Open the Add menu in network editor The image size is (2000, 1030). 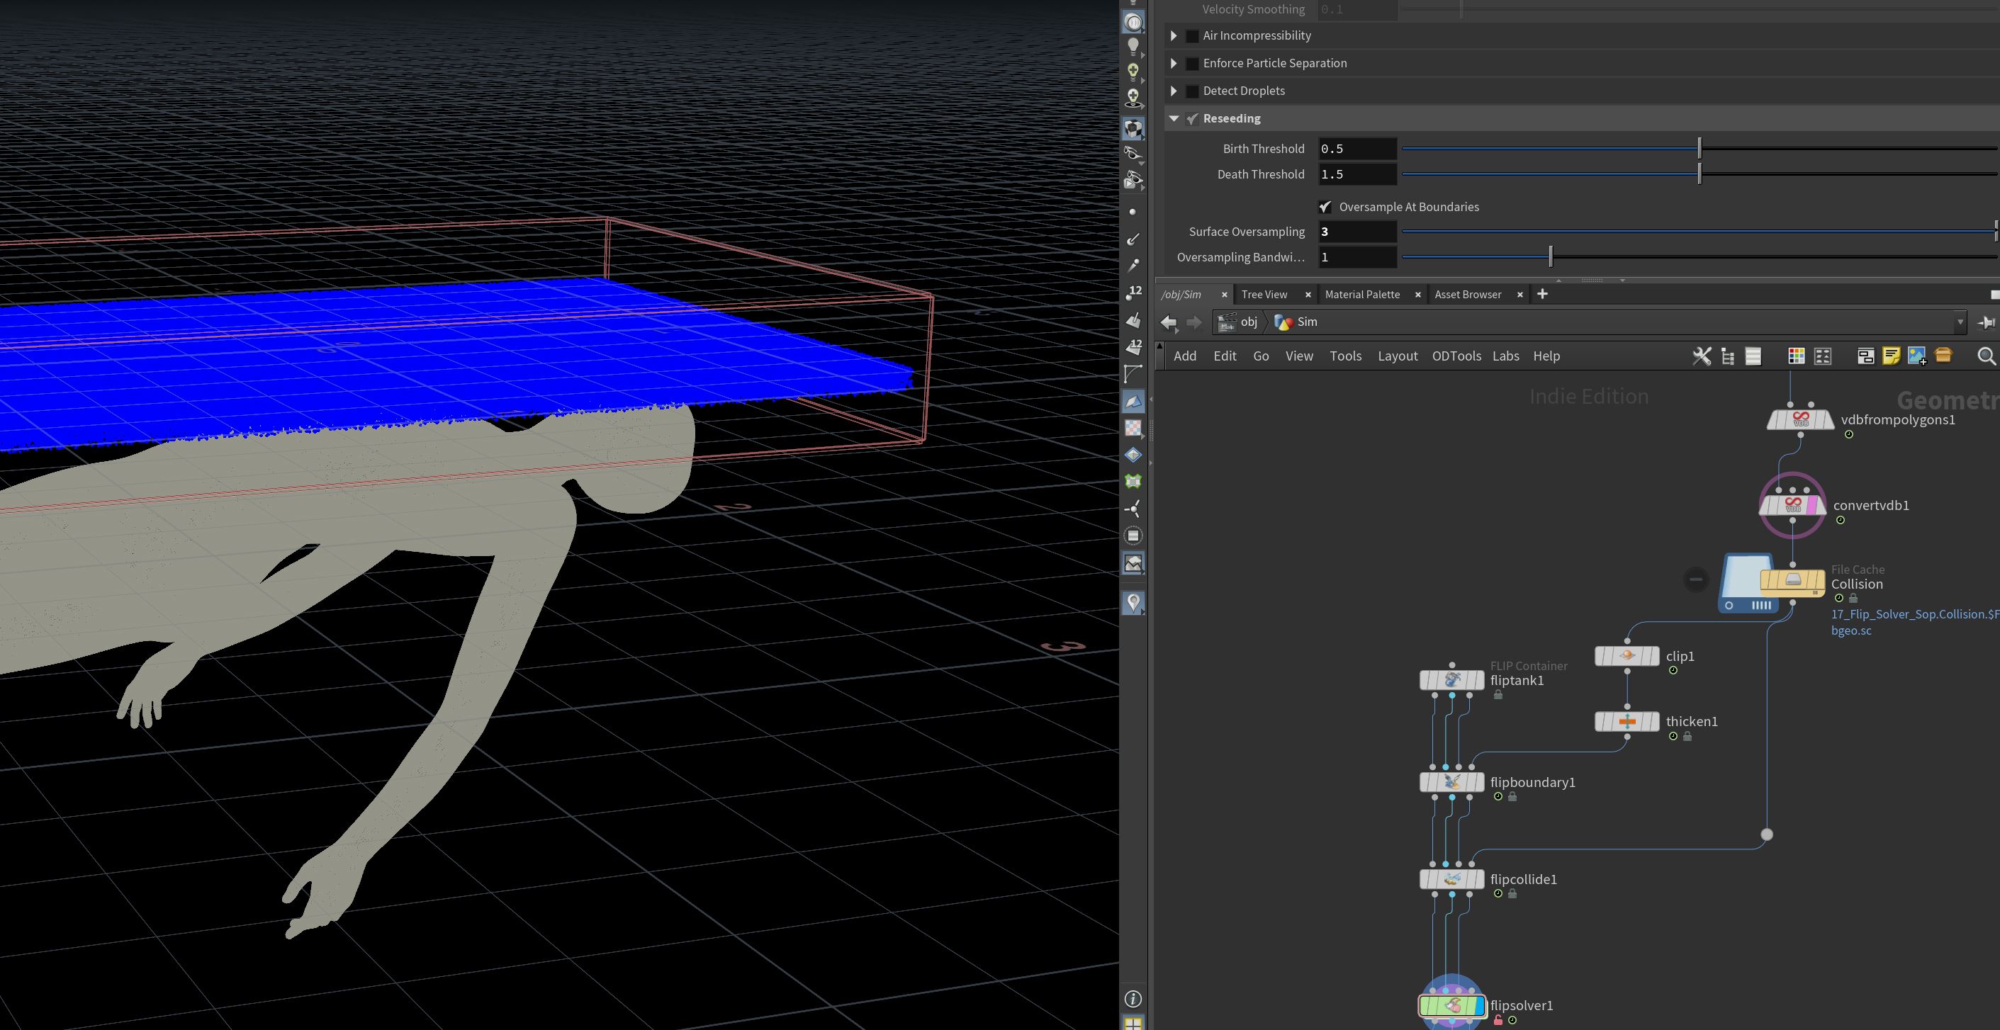(x=1185, y=356)
